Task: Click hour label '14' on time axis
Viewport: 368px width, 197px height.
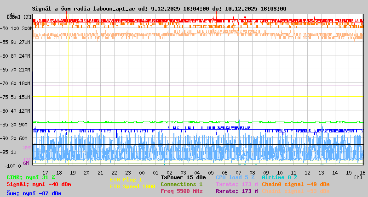Action: click(x=335, y=173)
